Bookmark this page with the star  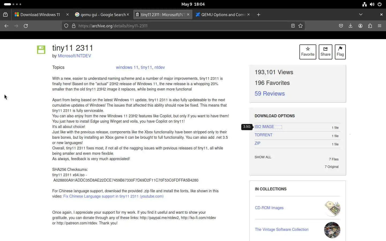pos(300,26)
